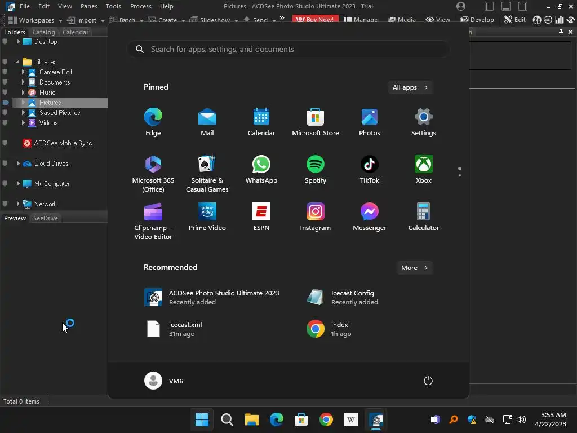Open Google Chrome from the taskbar
577x433 pixels.
pos(326,419)
